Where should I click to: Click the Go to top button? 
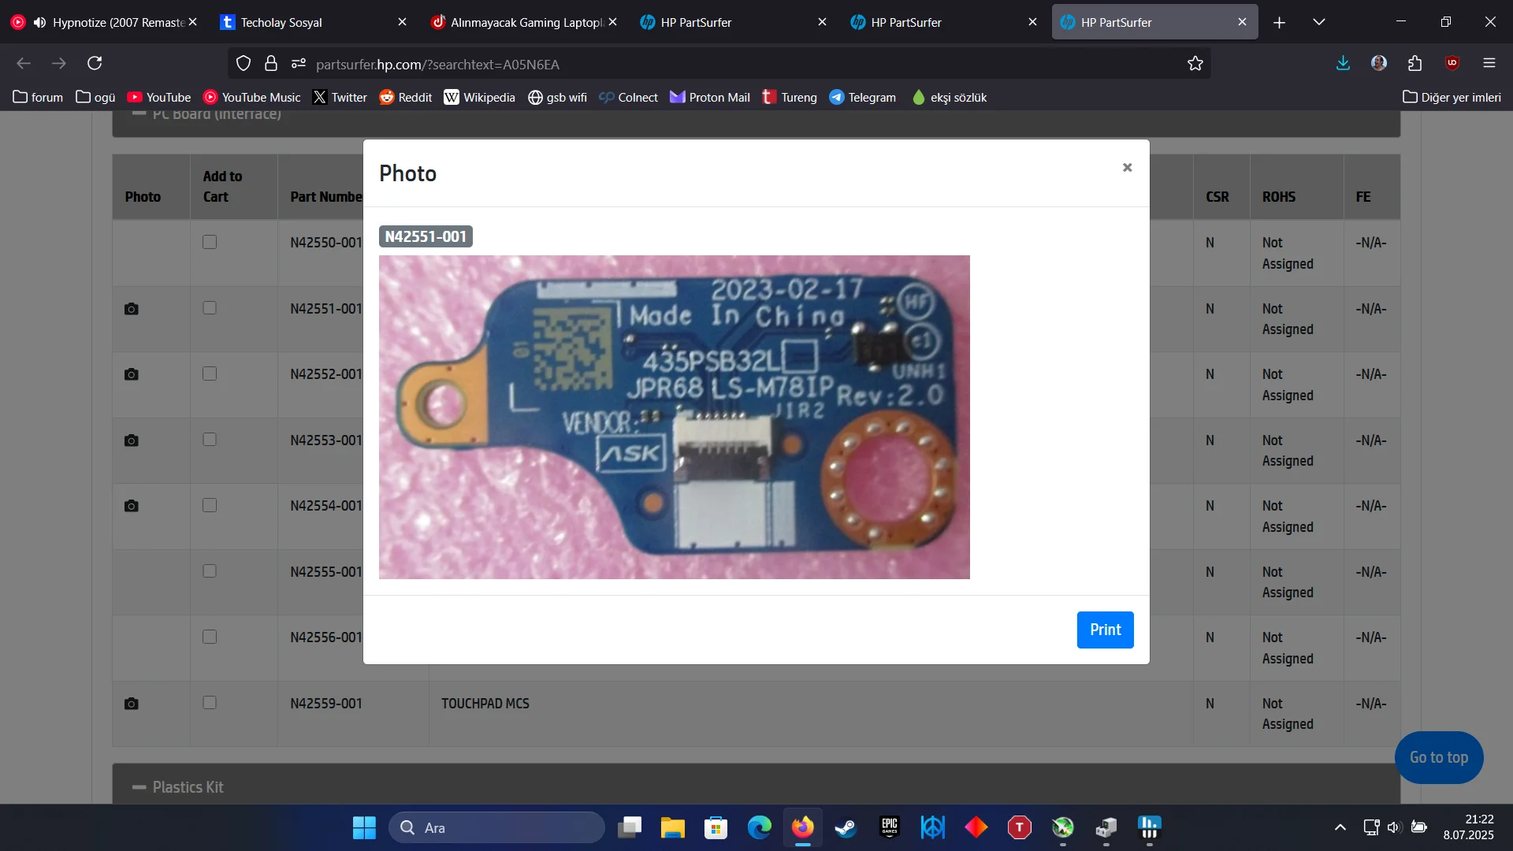pyautogui.click(x=1438, y=757)
